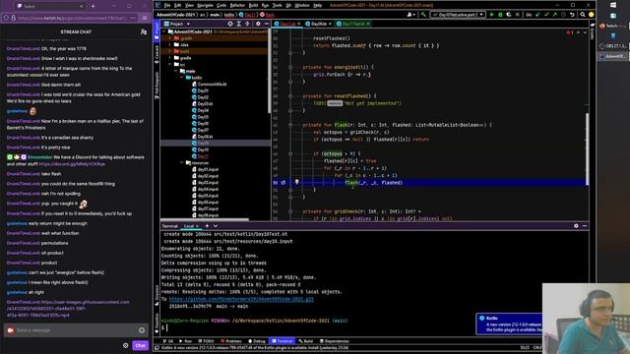Open the Window menu

pos(302,5)
